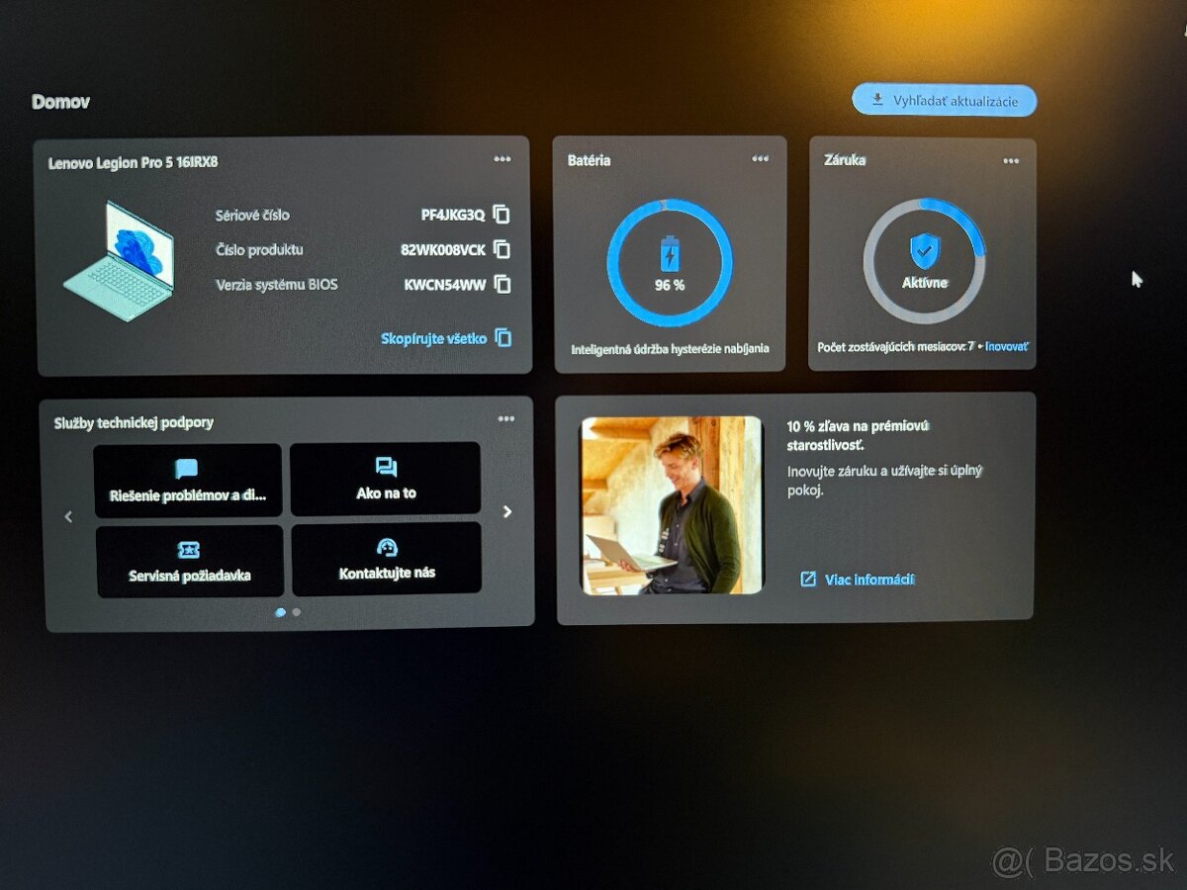Open Služby technickej podpory card three-dot menu
This screenshot has width=1187, height=890.
[x=506, y=419]
